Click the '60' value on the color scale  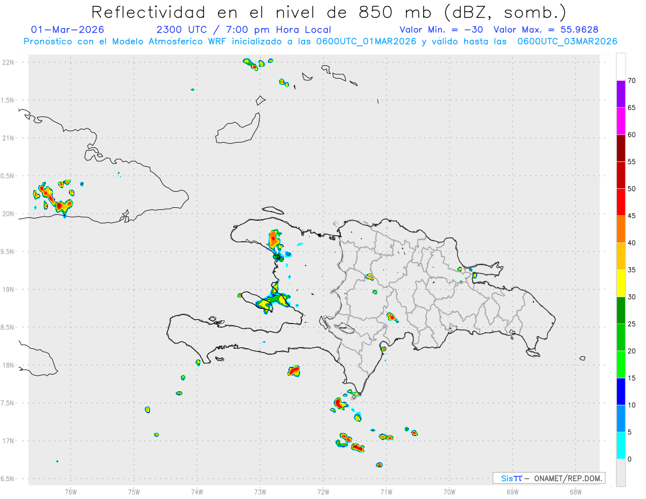632,135
